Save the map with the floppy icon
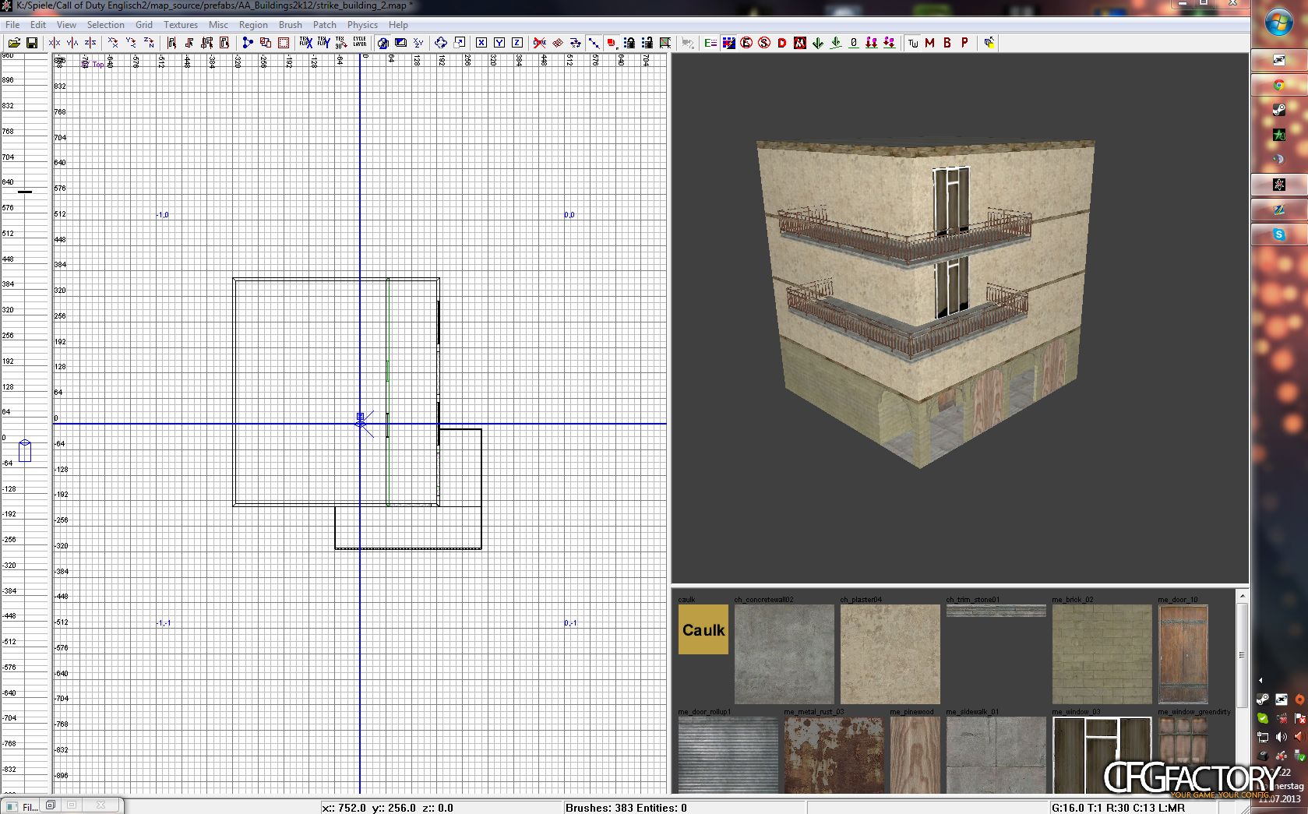 tap(32, 43)
